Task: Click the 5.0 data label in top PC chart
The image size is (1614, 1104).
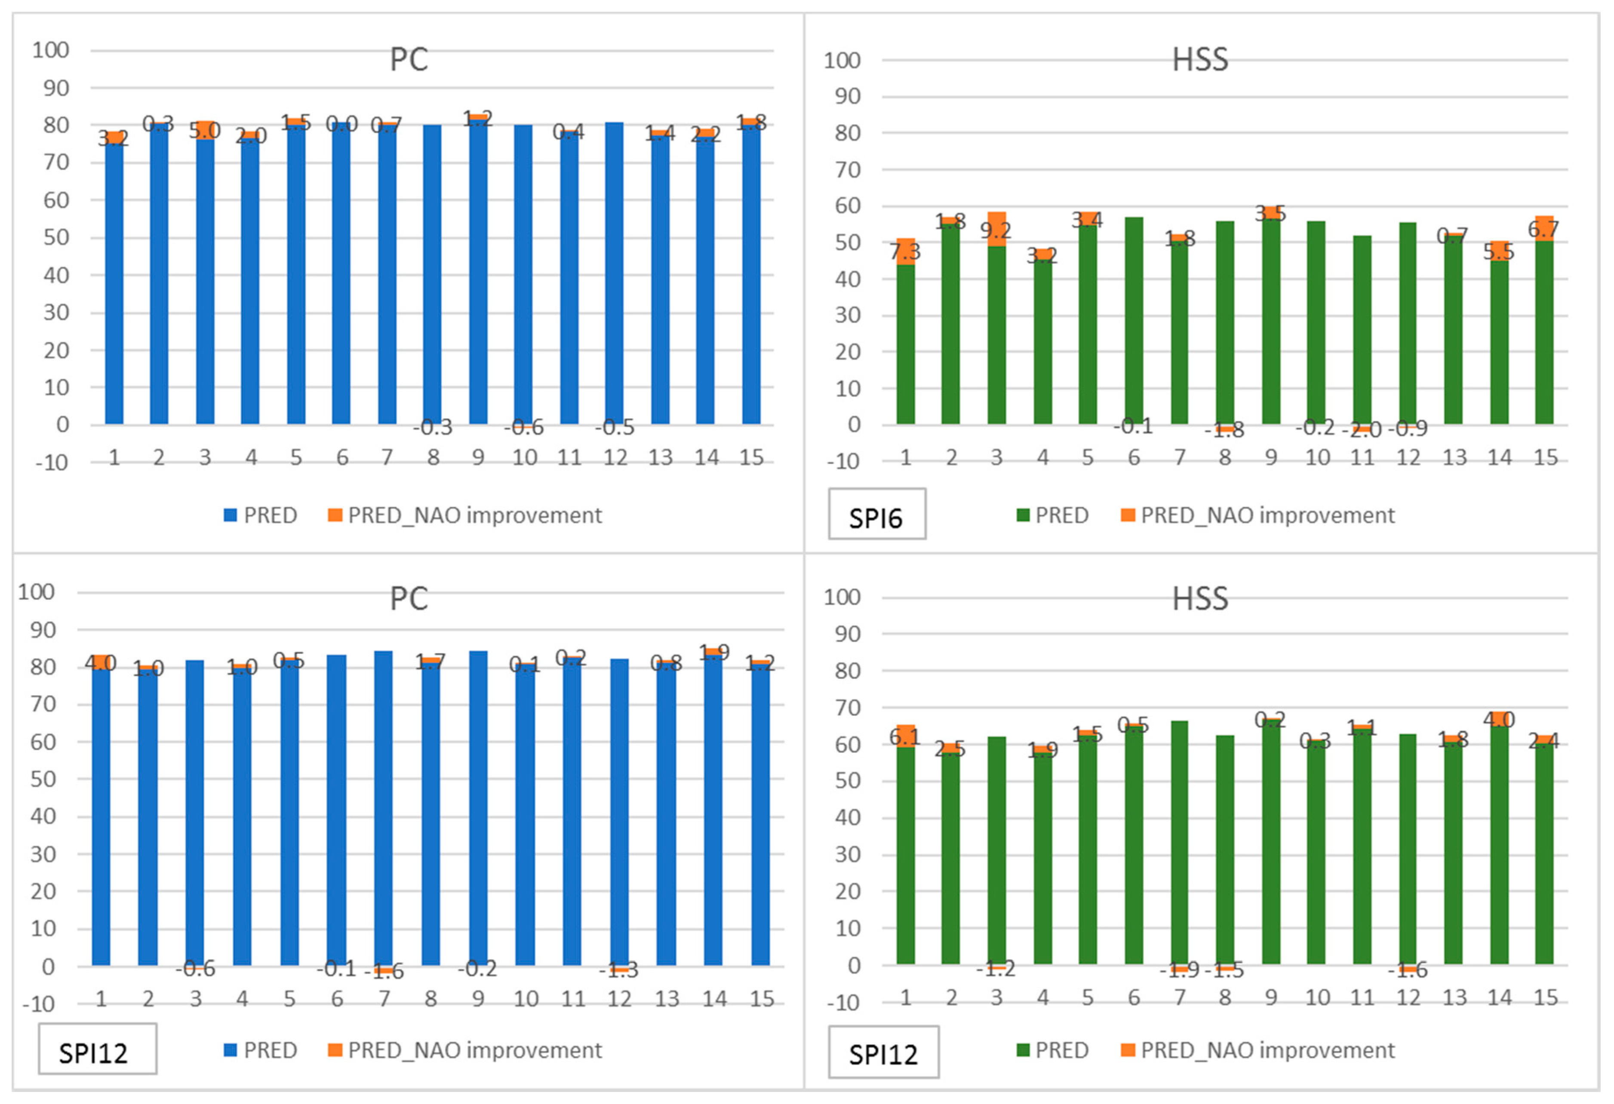Action: point(204,131)
